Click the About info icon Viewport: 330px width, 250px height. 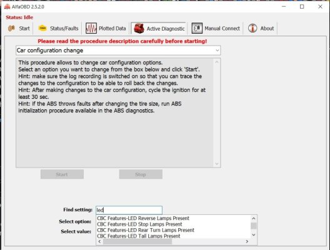[x=252, y=28]
